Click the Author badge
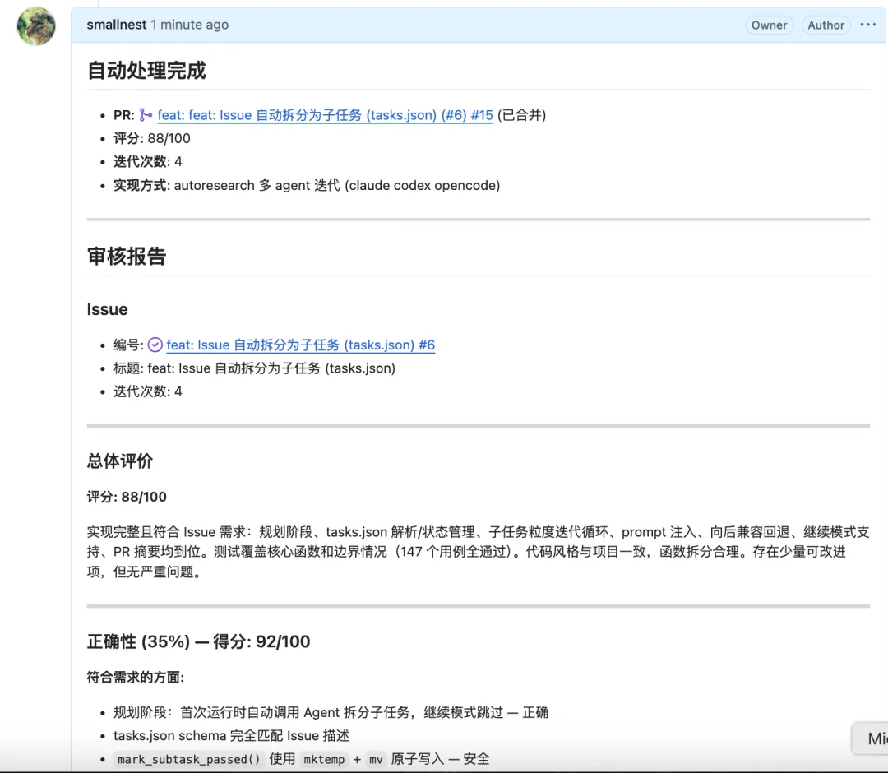Viewport: 888px width, 773px height. tap(826, 25)
